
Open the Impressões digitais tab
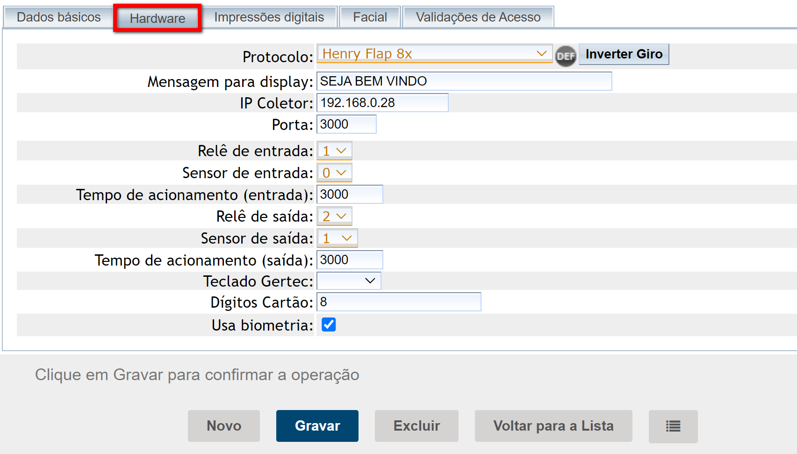(x=269, y=17)
